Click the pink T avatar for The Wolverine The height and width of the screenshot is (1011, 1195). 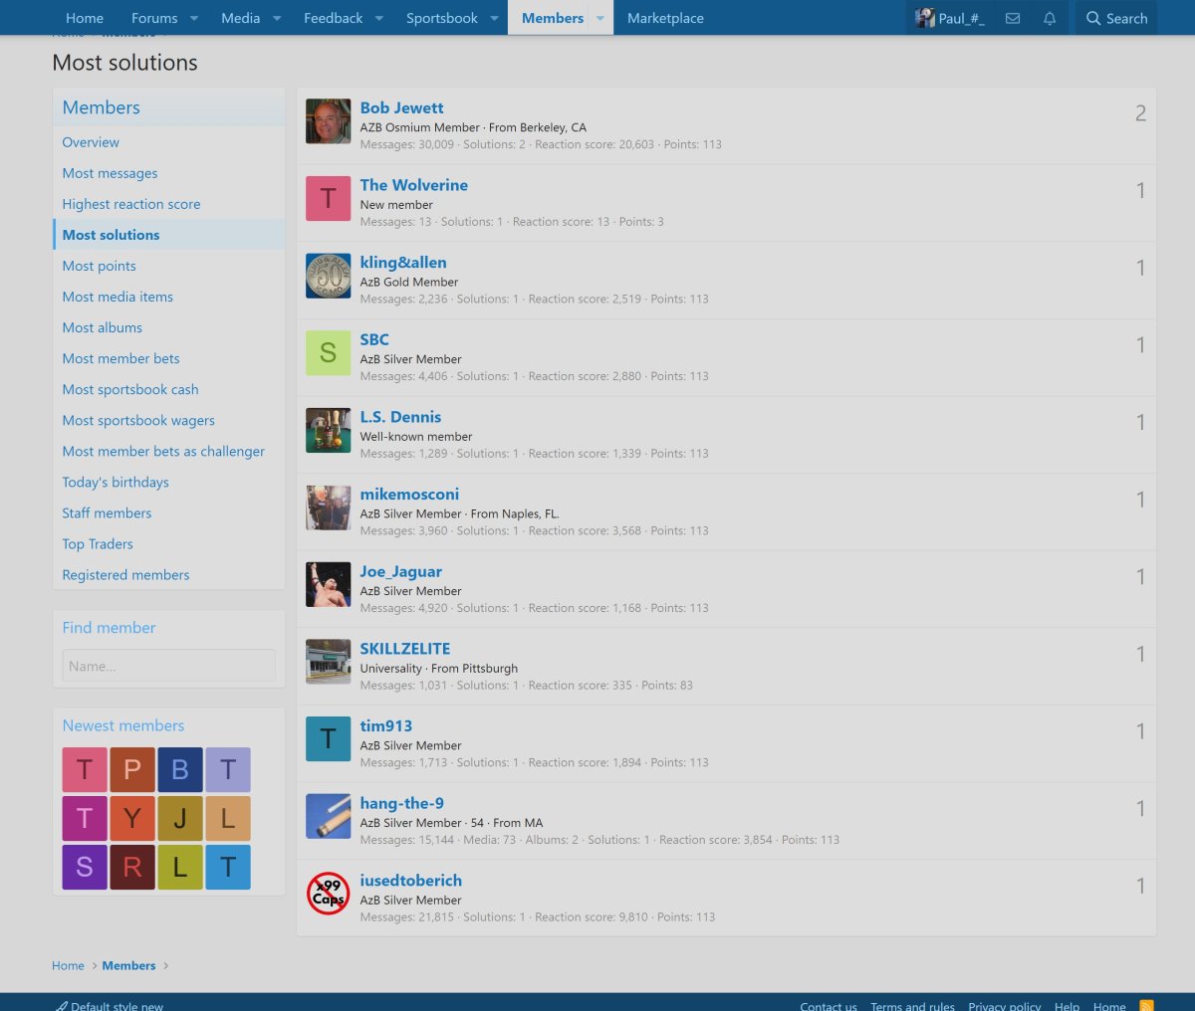coord(328,198)
